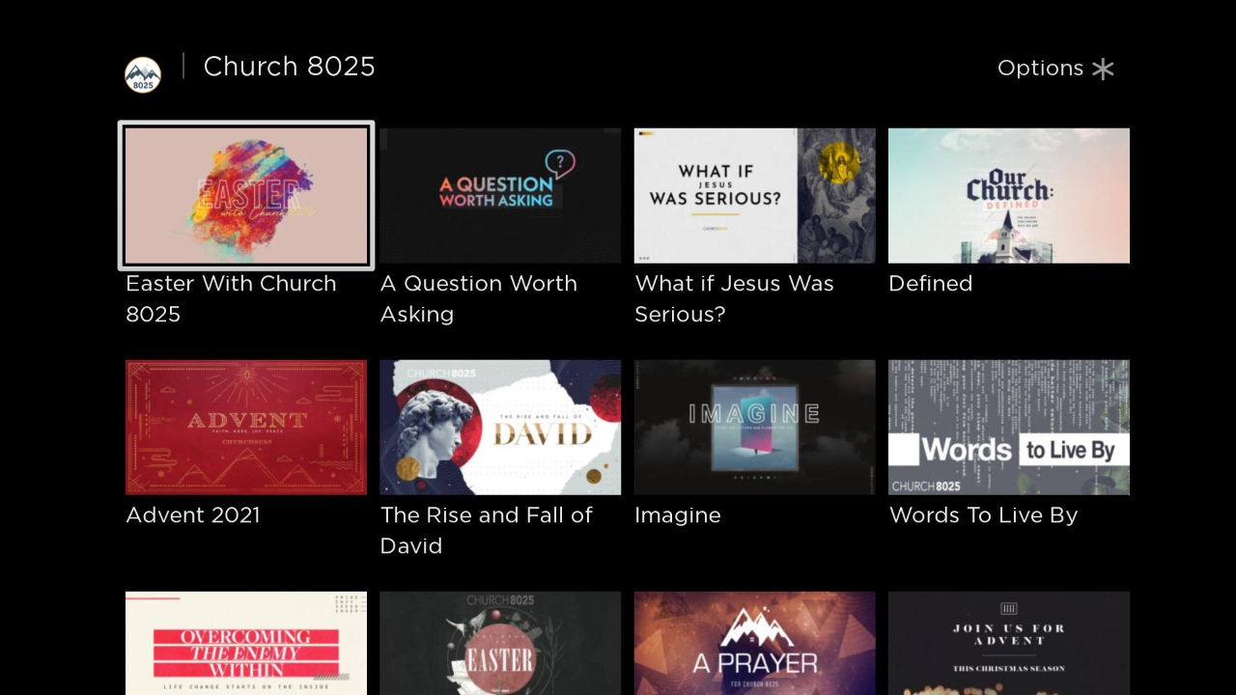This screenshot has height=695, width=1236.
Task: Click the Church 8025 title text
Action: (x=289, y=67)
